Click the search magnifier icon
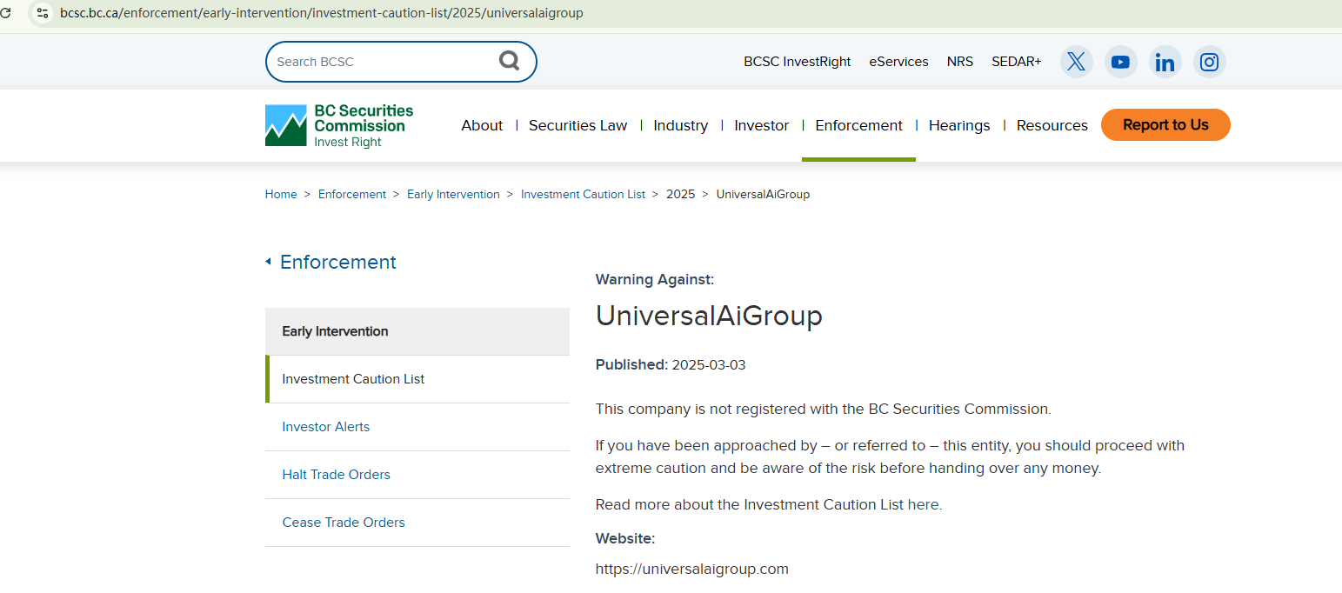 (509, 61)
